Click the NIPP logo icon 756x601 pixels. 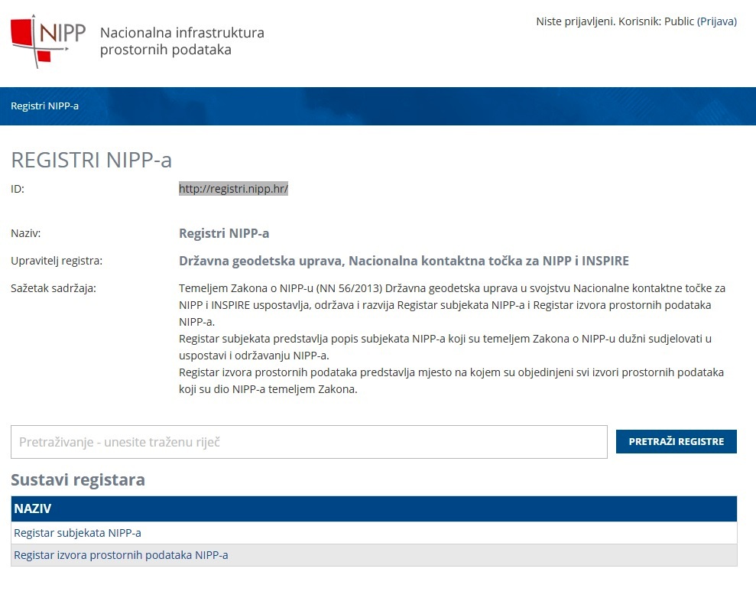48,41
